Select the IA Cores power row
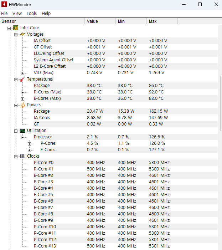The width and height of the screenshot is (222, 250). pos(125,118)
